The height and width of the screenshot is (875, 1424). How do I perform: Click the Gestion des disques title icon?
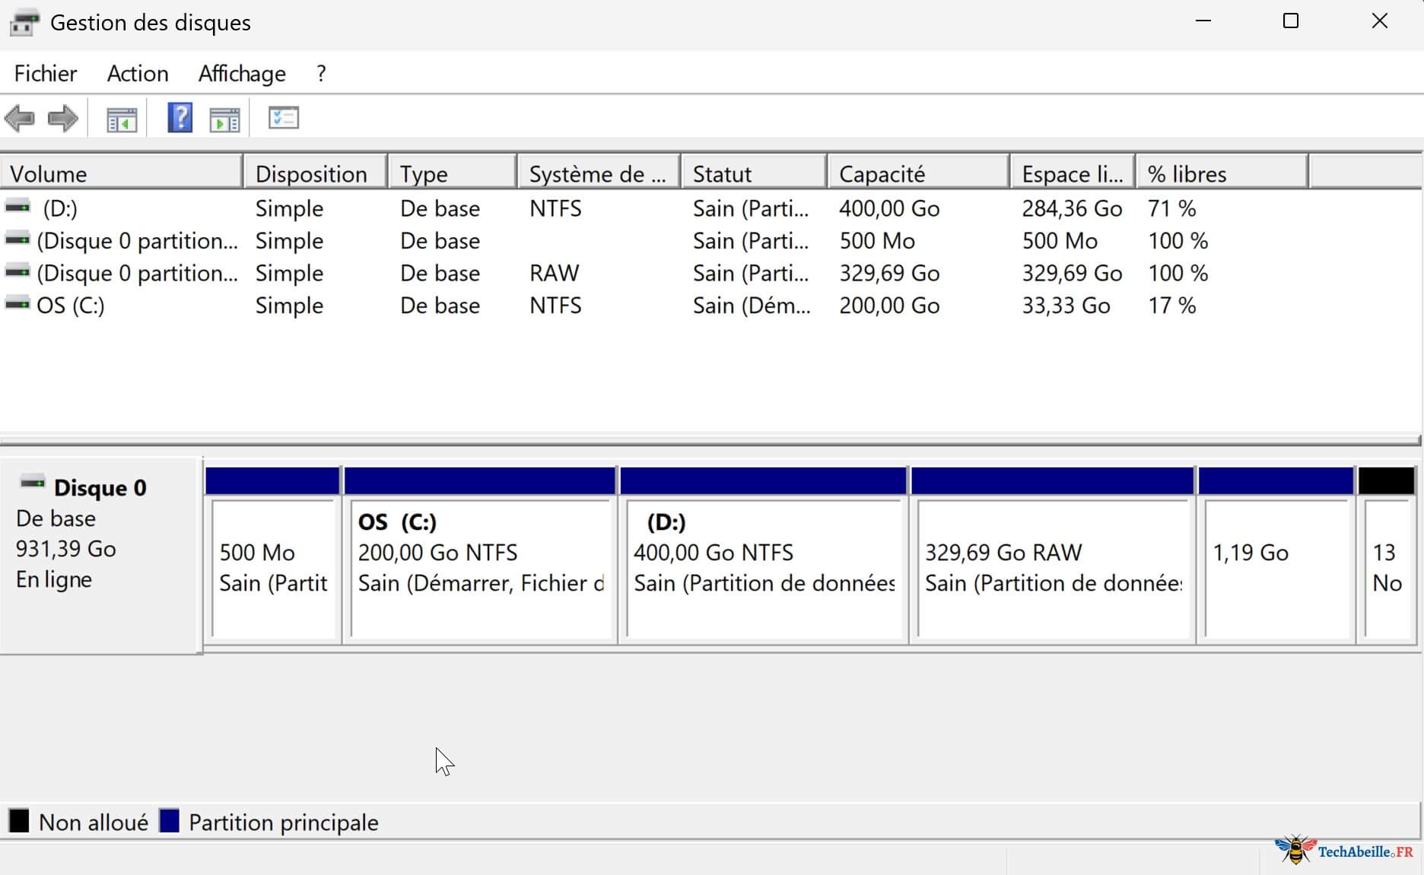click(x=24, y=23)
